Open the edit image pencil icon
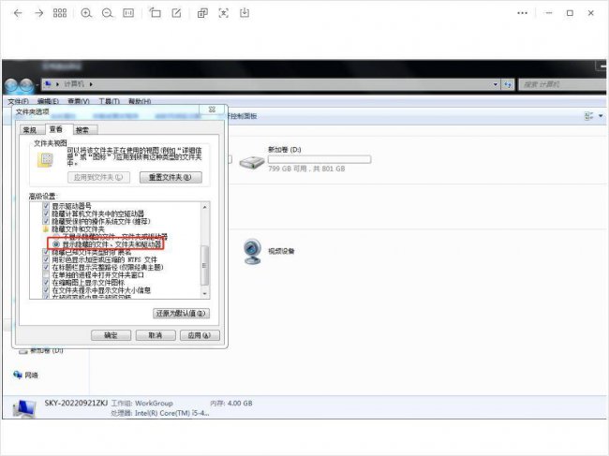The width and height of the screenshot is (609, 456). coord(176,13)
